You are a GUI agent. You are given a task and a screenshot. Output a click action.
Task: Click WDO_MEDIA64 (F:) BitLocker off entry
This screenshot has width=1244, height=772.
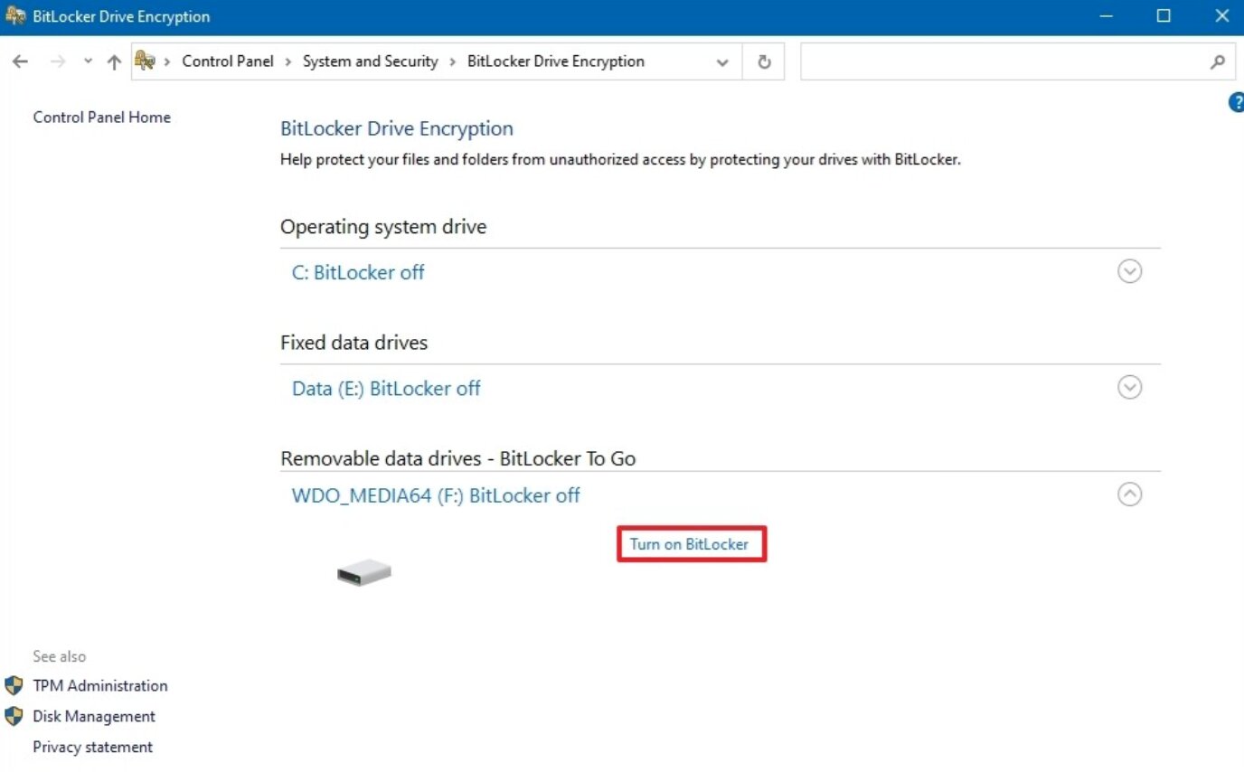point(436,495)
